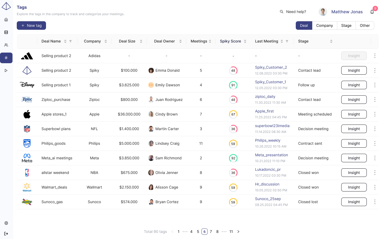The height and width of the screenshot is (239, 383).
Task: Click the Apple logo thumbnail
Action: pos(27,114)
